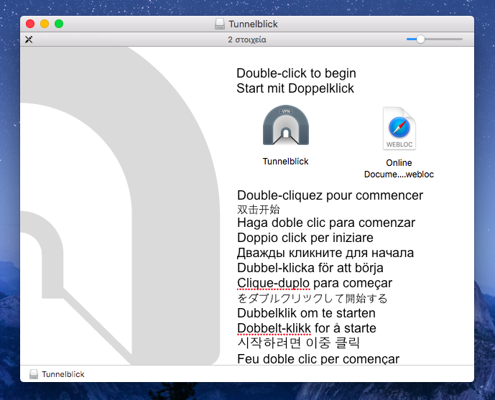Select the Online Documentation webloc file icon
Viewport: 495px width, 400px height.
tap(399, 129)
